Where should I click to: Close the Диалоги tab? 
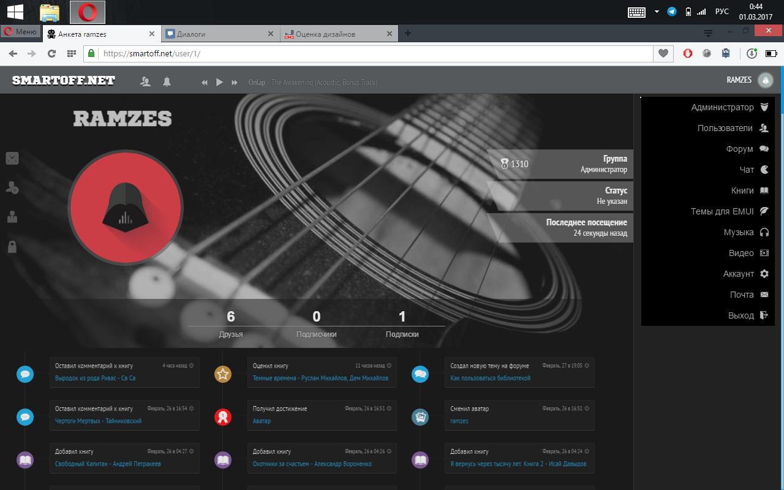pyautogui.click(x=270, y=34)
